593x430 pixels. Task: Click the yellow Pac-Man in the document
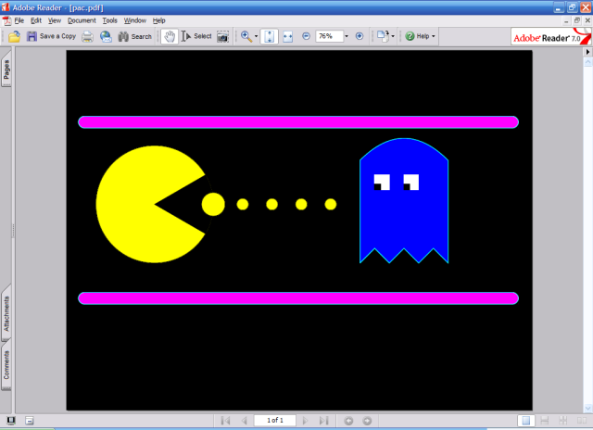(x=151, y=204)
